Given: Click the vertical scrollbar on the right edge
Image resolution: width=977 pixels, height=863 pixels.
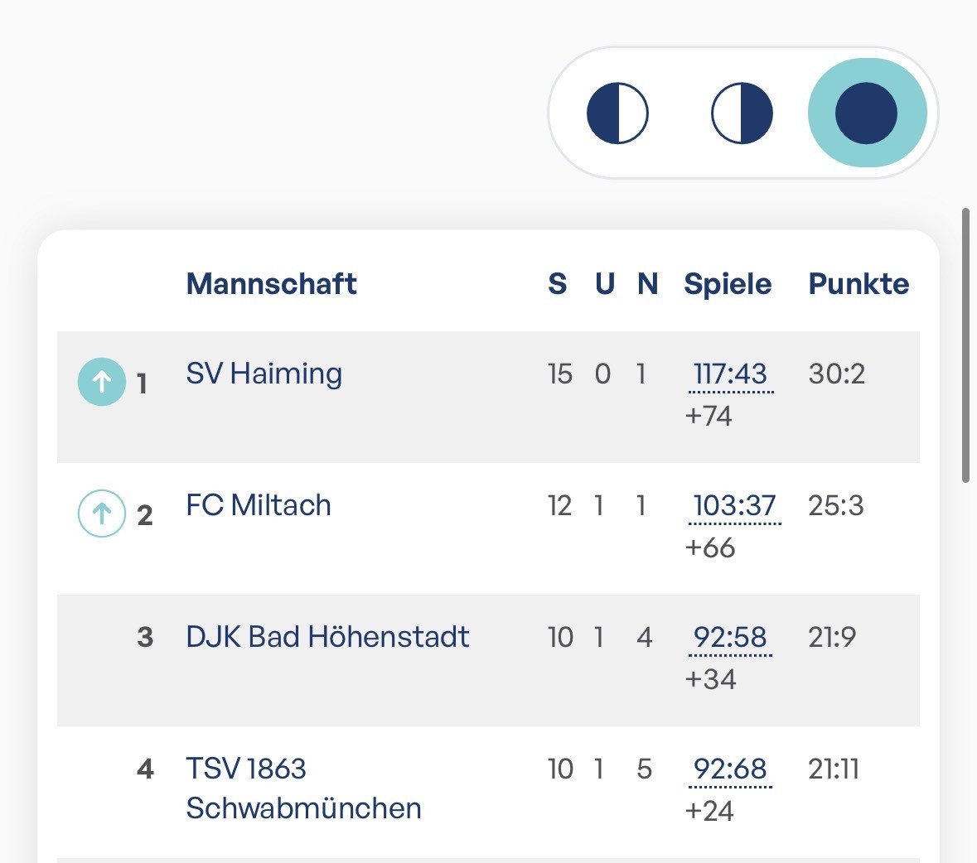Looking at the screenshot, I should coord(965,345).
